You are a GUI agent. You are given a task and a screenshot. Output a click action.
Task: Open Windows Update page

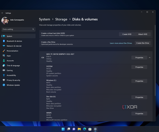[x=18, y=85]
